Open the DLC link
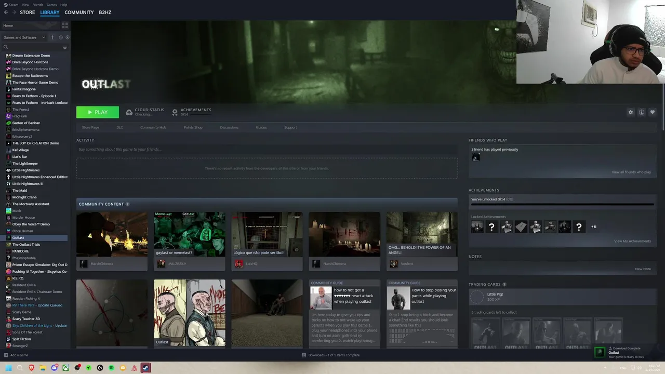665x374 pixels. coord(119,127)
